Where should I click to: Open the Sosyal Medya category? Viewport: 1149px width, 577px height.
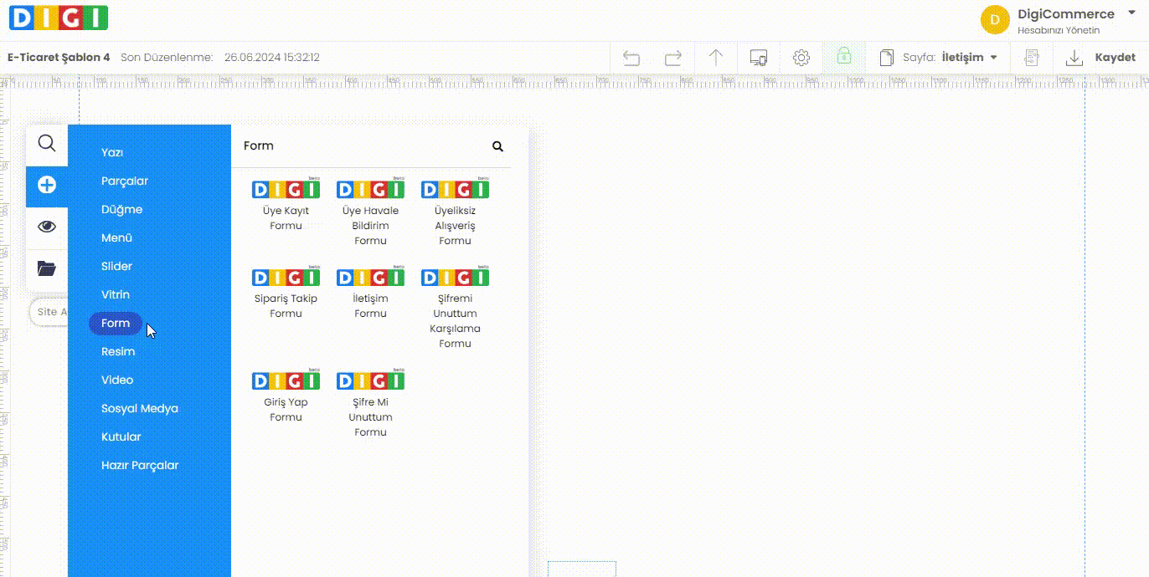pos(140,408)
